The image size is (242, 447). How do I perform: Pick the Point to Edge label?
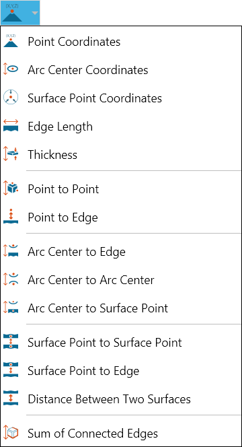(x=63, y=217)
